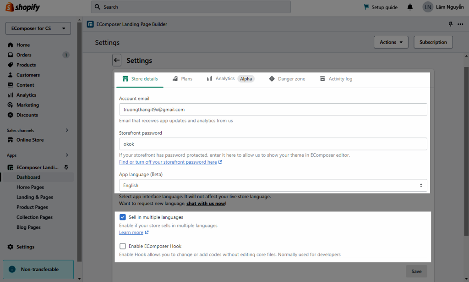Click the Home house icon in sidebar
This screenshot has width=469, height=282.
pos(11,45)
